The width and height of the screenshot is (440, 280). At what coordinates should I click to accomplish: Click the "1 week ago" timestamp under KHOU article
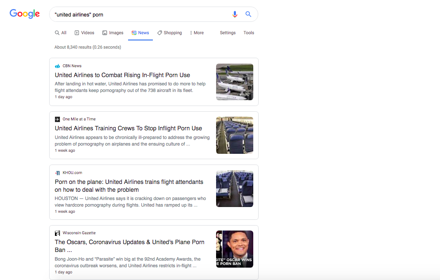[65, 212]
